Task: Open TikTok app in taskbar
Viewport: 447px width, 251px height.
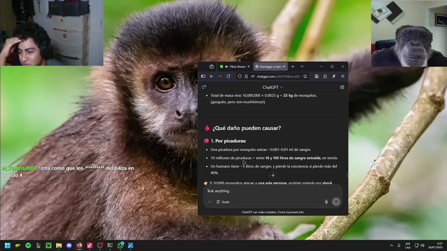Action: click(89, 245)
